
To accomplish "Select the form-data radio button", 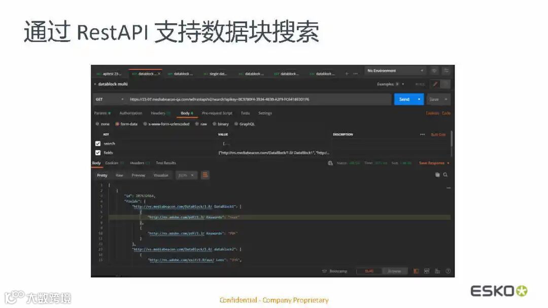I will coord(117,124).
